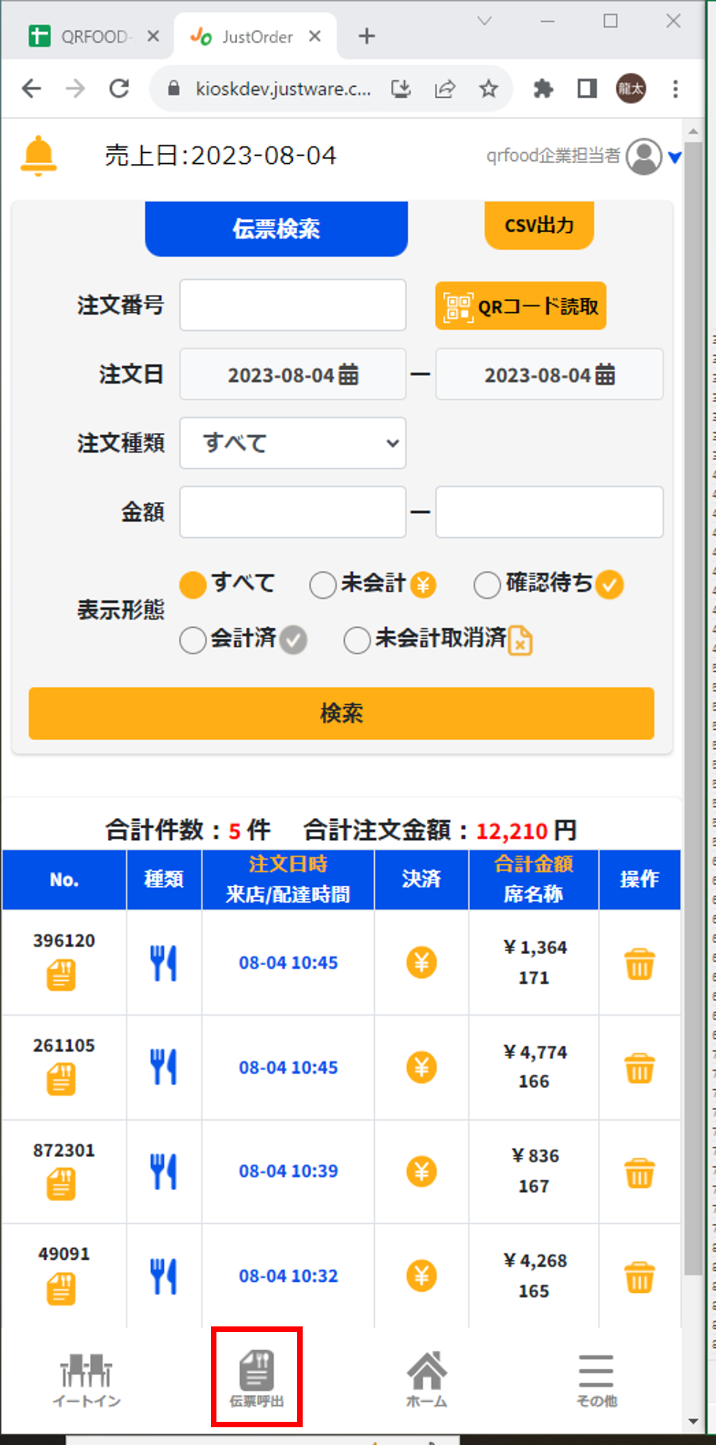The height and width of the screenshot is (1445, 716).
Task: Click yen payment icon for order 872301
Action: coord(421,1171)
